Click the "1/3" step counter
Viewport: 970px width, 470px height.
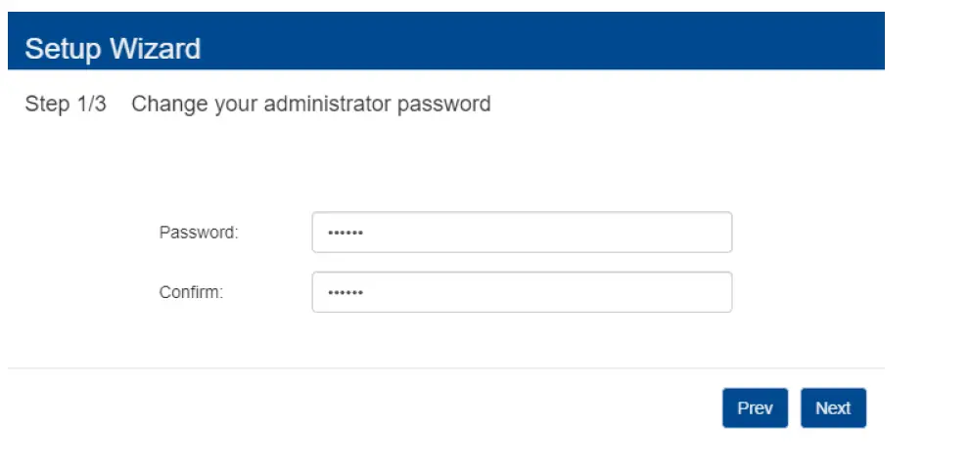click(x=90, y=104)
